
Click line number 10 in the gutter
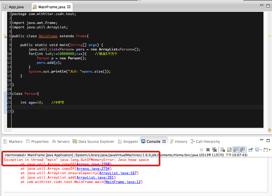pyautogui.click(x=9, y=54)
